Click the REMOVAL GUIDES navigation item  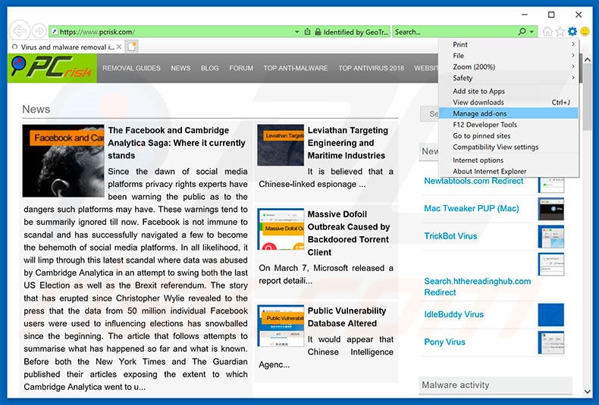(131, 68)
